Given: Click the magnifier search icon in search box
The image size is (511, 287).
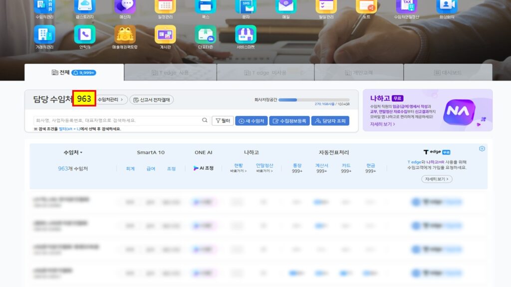Looking at the screenshot, I should 205,121.
